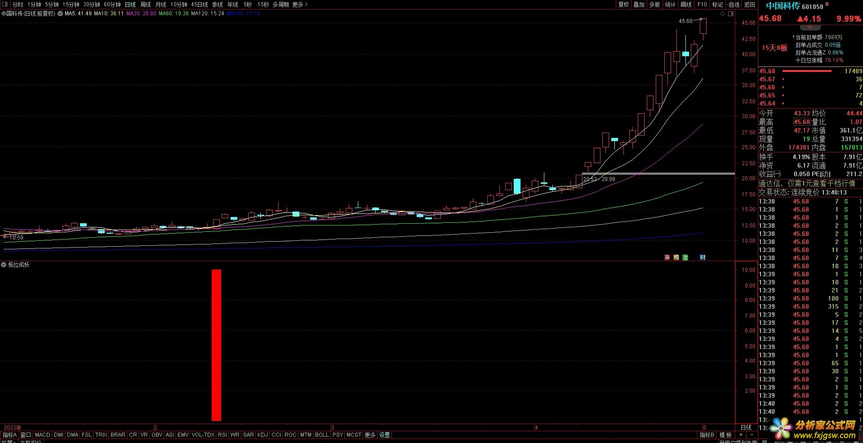Expand the 更多 periods menu at top
The width and height of the screenshot is (863, 443).
300,4
